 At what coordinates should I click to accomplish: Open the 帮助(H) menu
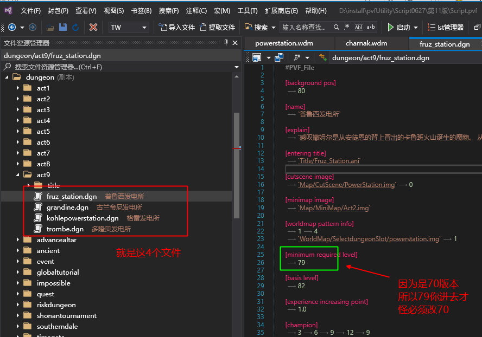click(316, 11)
